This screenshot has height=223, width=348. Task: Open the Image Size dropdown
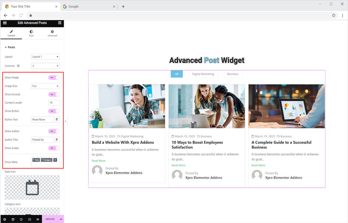pyautogui.click(x=45, y=86)
